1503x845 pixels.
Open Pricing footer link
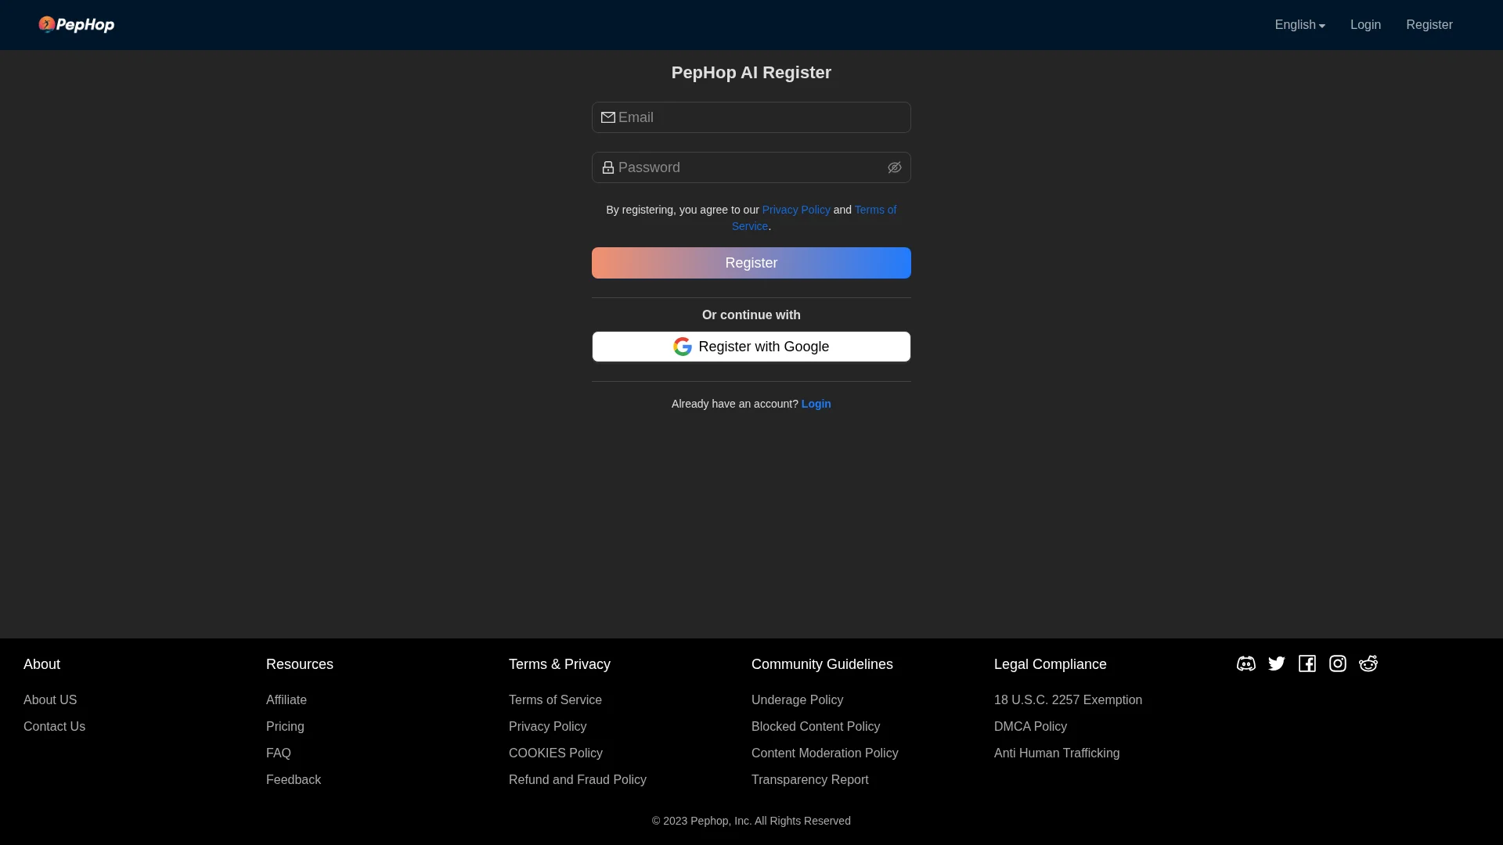(285, 727)
